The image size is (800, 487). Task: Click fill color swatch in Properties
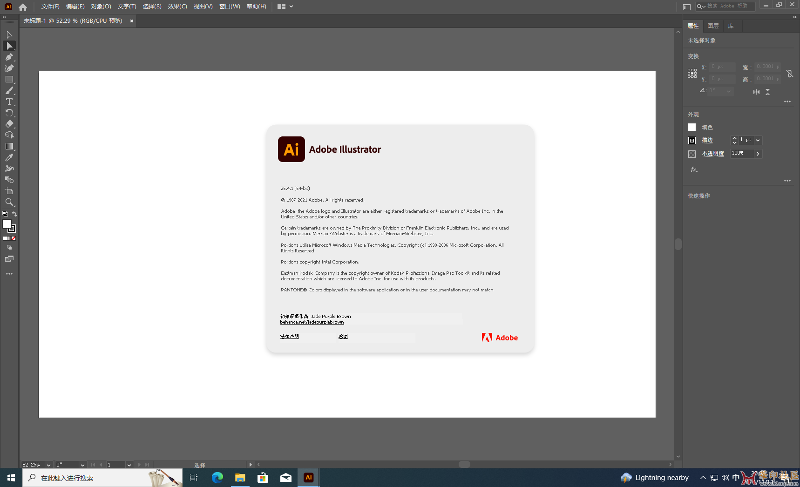click(692, 127)
